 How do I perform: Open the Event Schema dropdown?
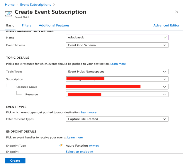tap(117, 45)
